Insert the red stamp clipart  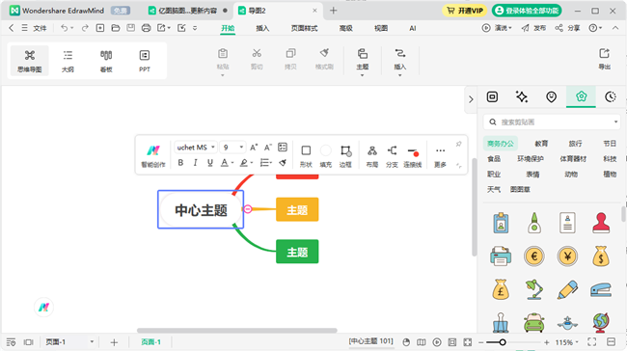click(x=601, y=223)
